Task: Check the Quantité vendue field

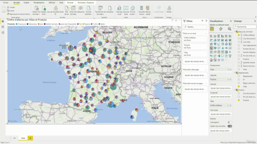Action: (239, 62)
